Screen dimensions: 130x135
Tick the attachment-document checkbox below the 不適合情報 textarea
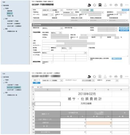(89, 59)
